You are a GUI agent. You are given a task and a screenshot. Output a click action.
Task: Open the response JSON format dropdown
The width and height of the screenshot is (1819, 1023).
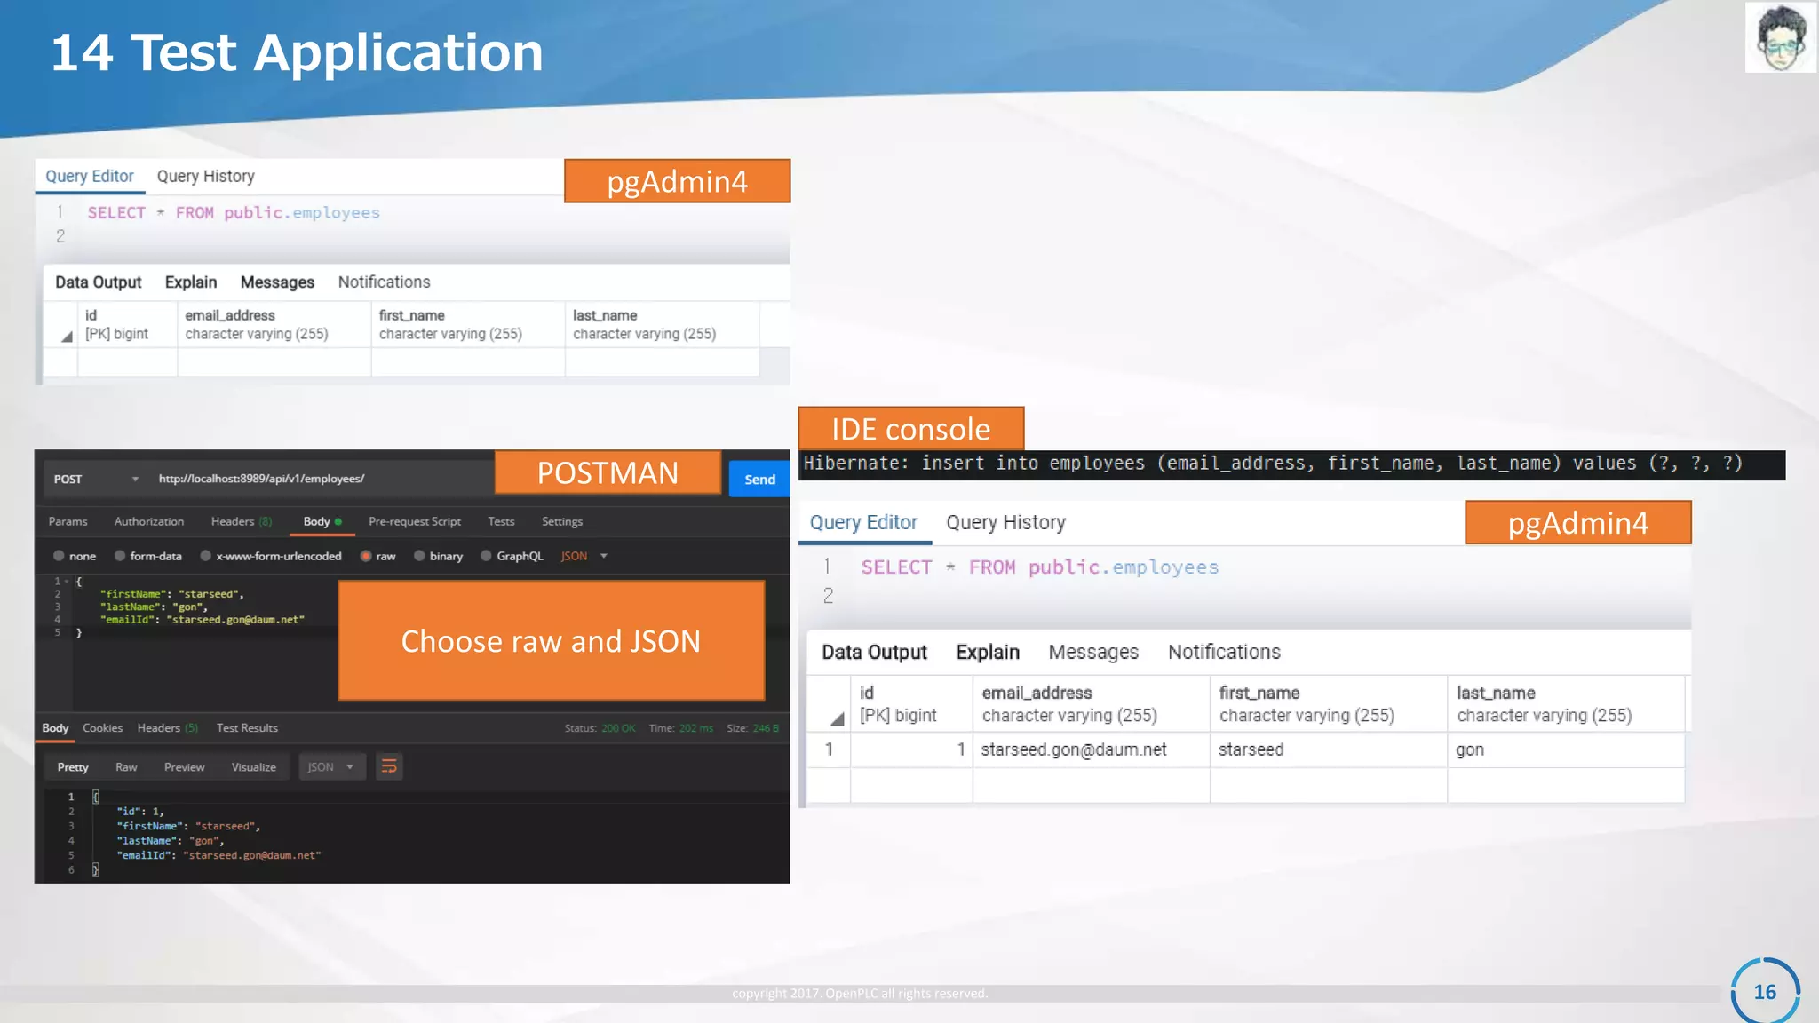pos(331,766)
